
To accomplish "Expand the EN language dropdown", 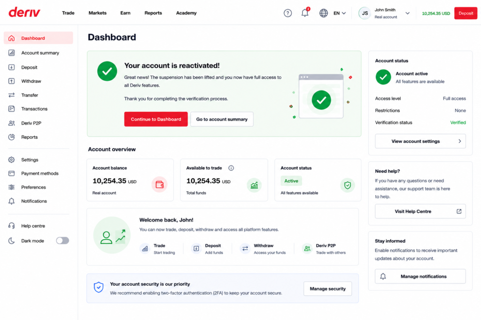I will tap(340, 13).
